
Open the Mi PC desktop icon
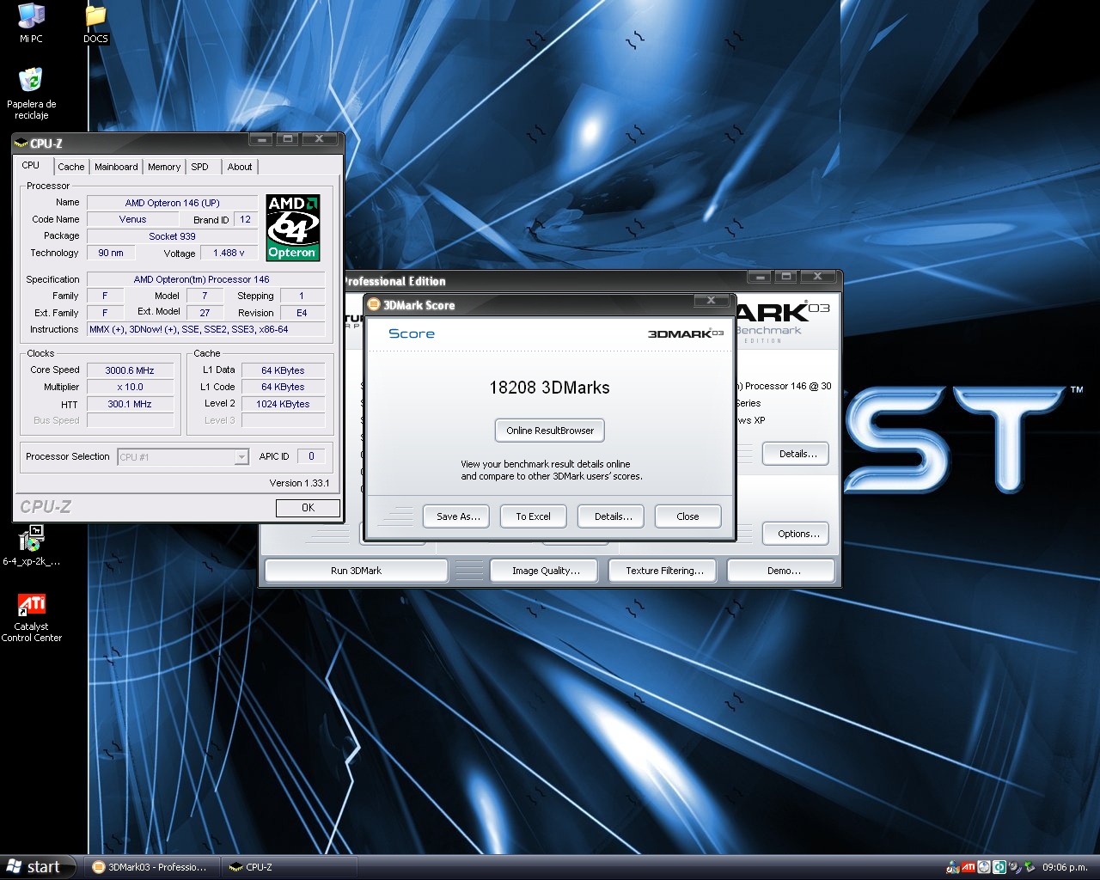tap(31, 17)
